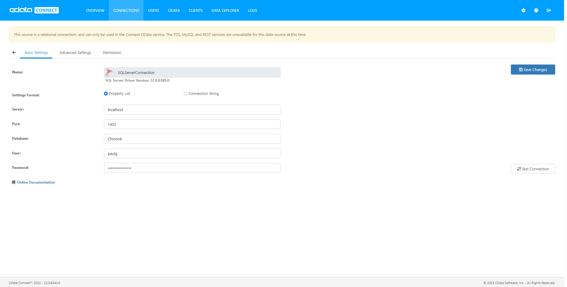
Task: Open the Logs menu item
Action: 252,10
